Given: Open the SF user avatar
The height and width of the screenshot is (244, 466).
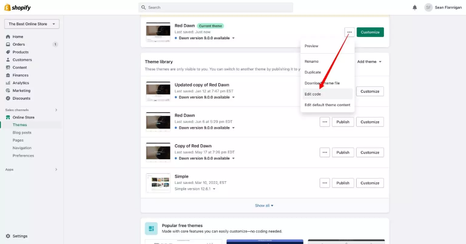Looking at the screenshot, I should click(428, 8).
